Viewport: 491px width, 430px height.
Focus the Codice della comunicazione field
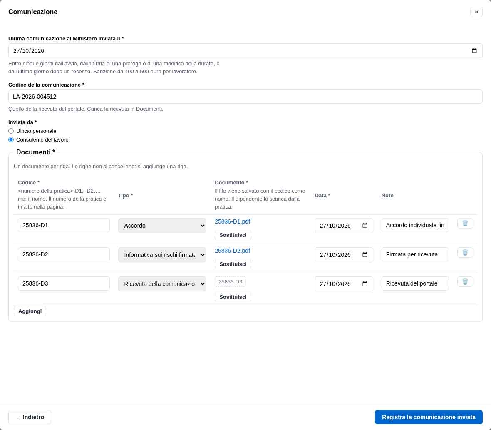(245, 97)
